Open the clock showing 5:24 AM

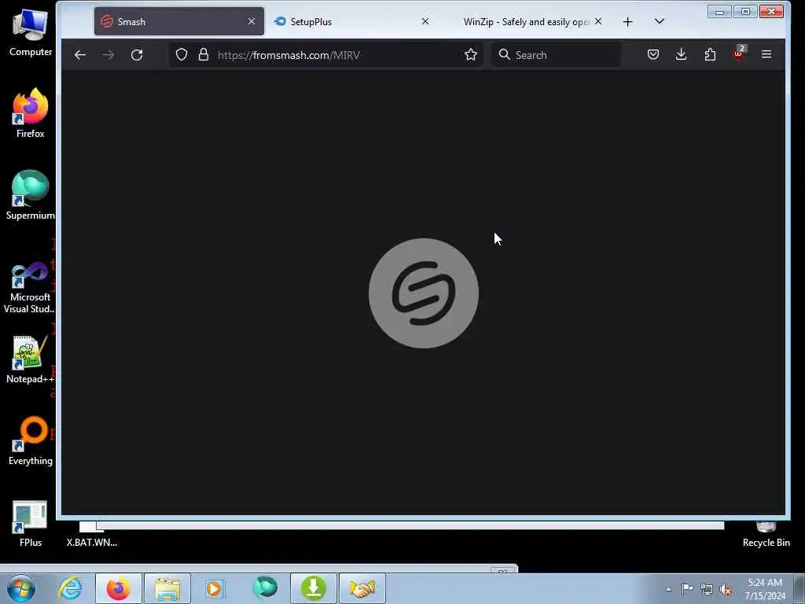point(765,589)
